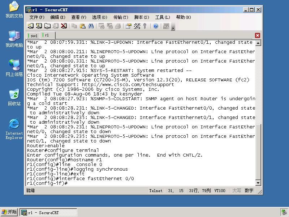
Task: Click the Public Key Assistant key icon
Action: tap(145, 26)
